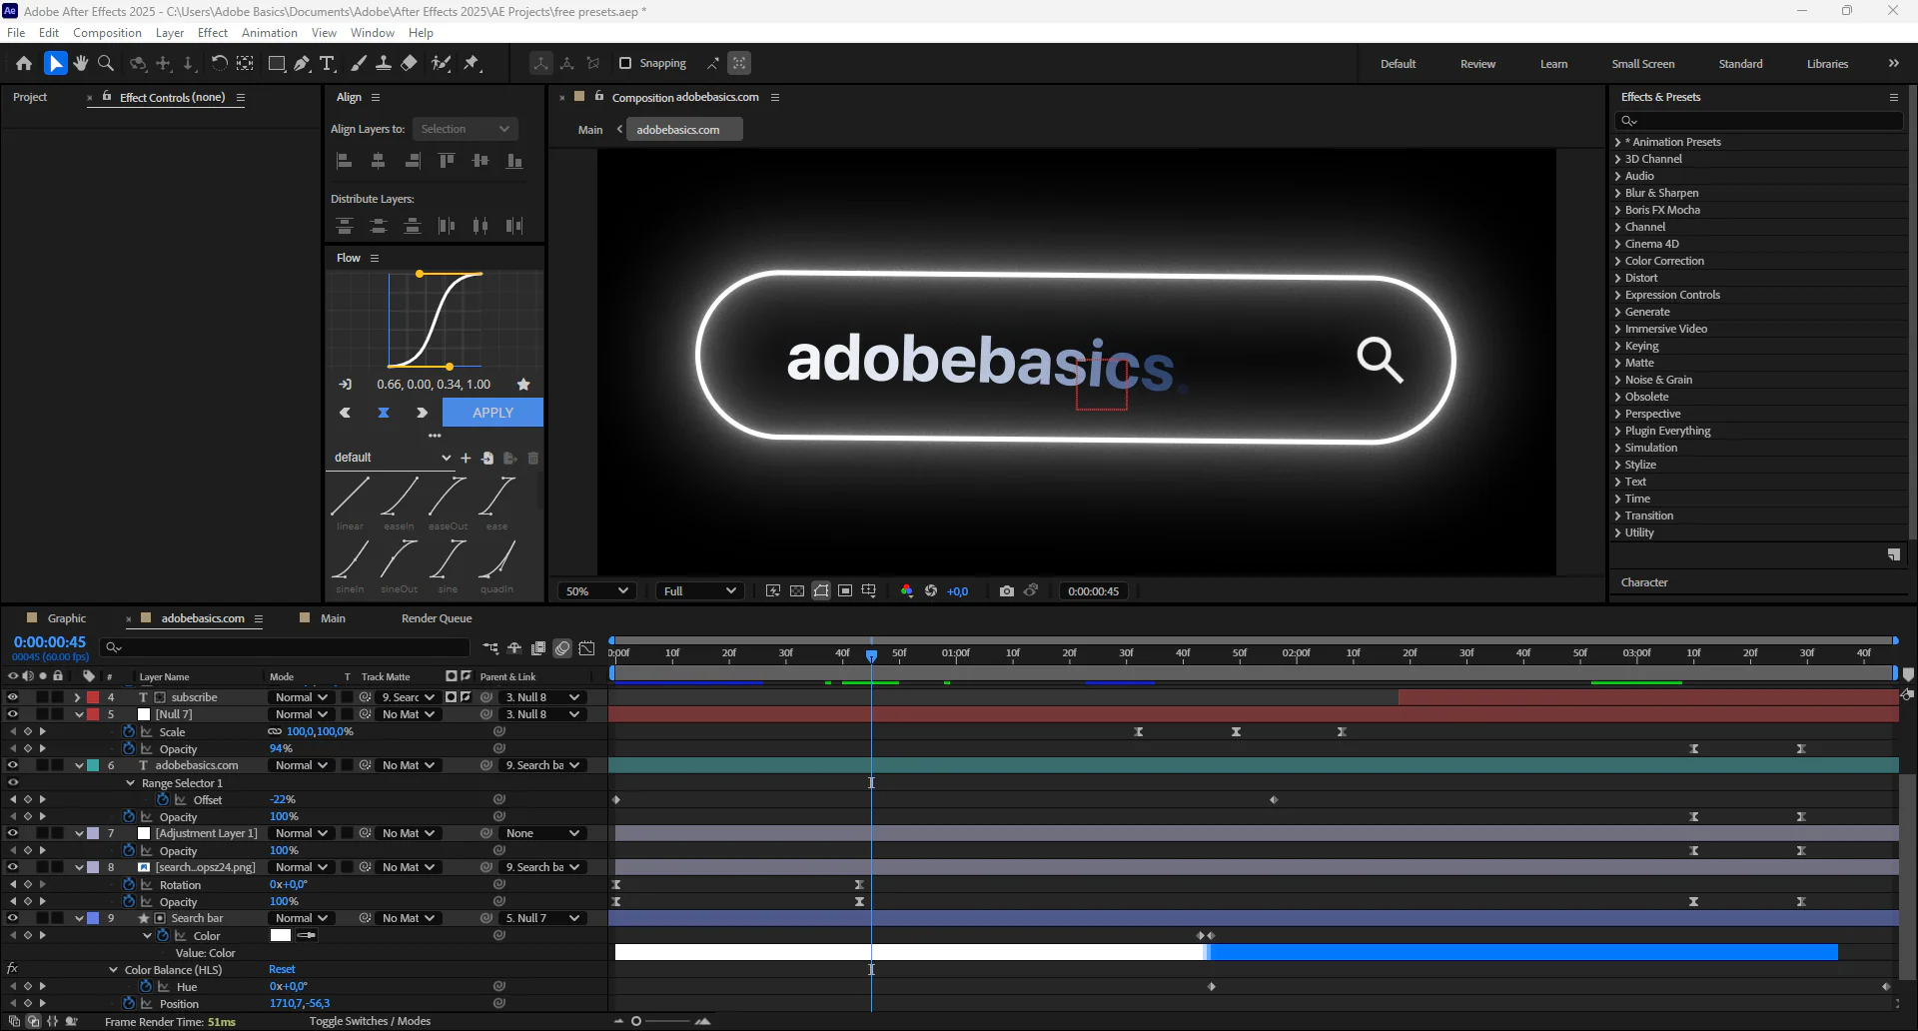The width and height of the screenshot is (1918, 1031).
Task: Open the 50% magnification dropdown
Action: [596, 590]
